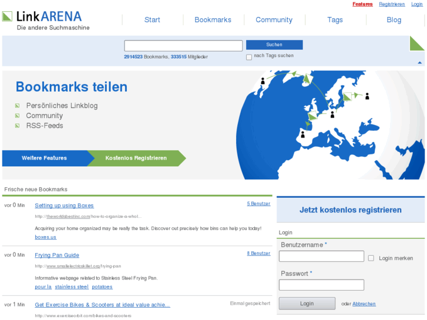427x320 pixels.
Task: Click the 'Frische neue Bookmarks' heading
Action: click(36, 189)
